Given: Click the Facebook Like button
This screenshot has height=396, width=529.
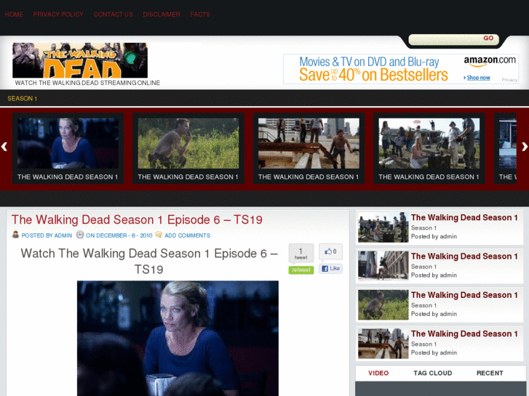Looking at the screenshot, I should 330,269.
